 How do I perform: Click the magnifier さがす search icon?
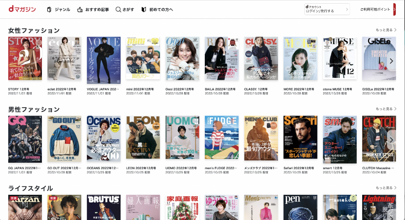point(118,10)
